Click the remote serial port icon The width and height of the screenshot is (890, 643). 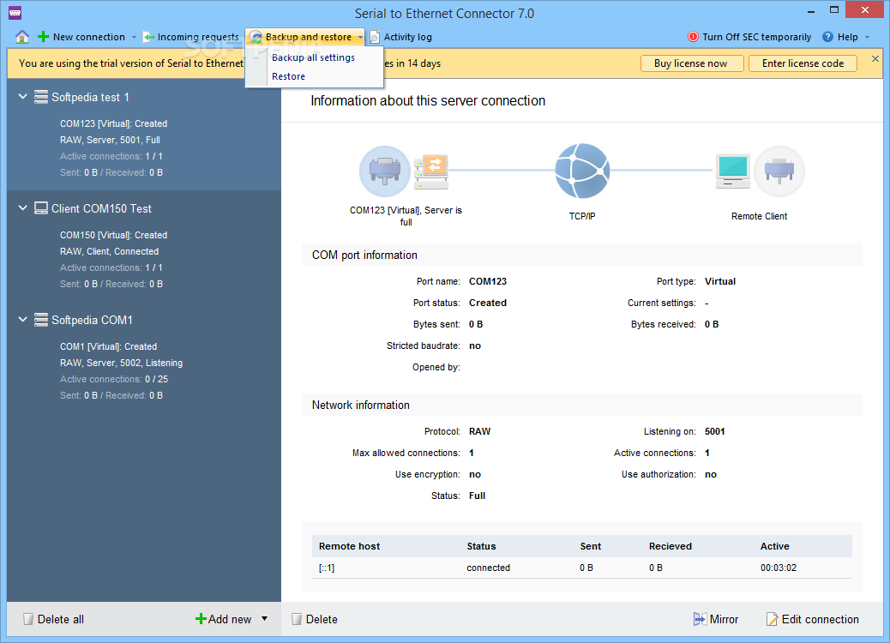[779, 171]
